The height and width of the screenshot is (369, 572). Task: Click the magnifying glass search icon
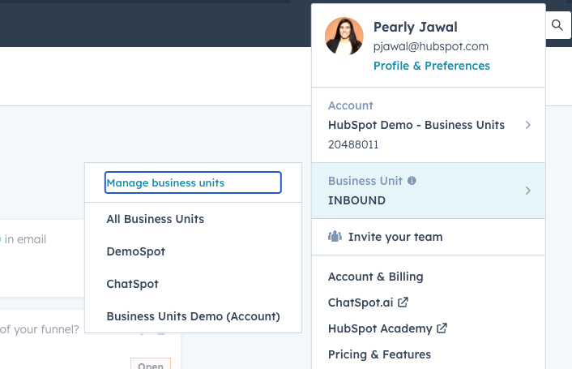point(557,25)
